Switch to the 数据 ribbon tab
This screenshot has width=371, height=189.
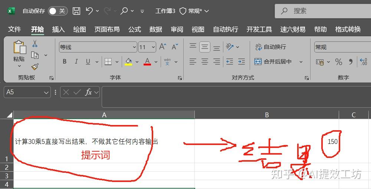(x=156, y=29)
